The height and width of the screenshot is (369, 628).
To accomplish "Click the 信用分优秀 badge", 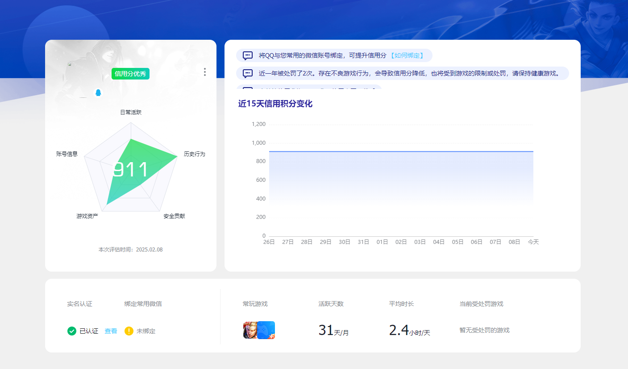I will (130, 74).
